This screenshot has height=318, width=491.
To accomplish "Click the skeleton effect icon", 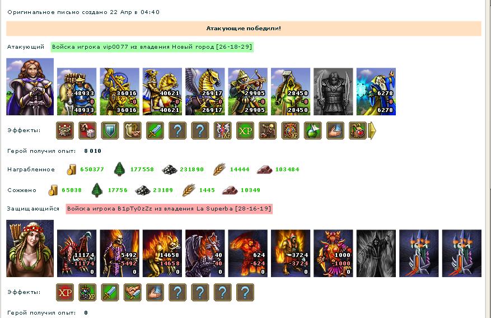I will click(x=268, y=130).
